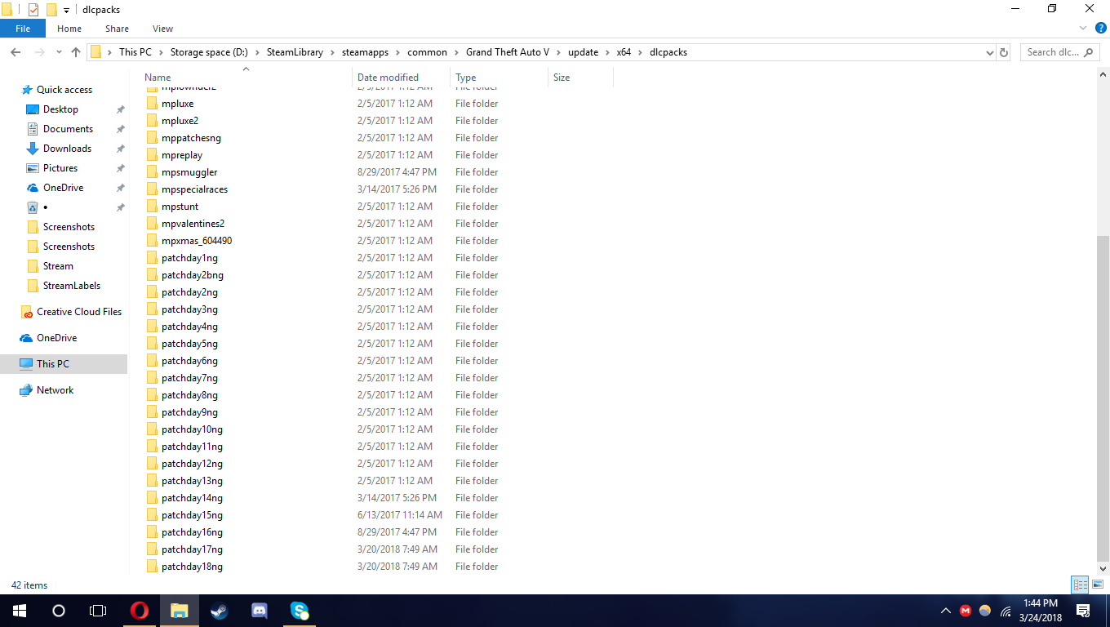Click Storage space (D:) in the address bar

pyautogui.click(x=209, y=52)
